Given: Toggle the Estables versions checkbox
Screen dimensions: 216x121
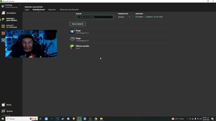Looking at the screenshot, I should (136, 17).
